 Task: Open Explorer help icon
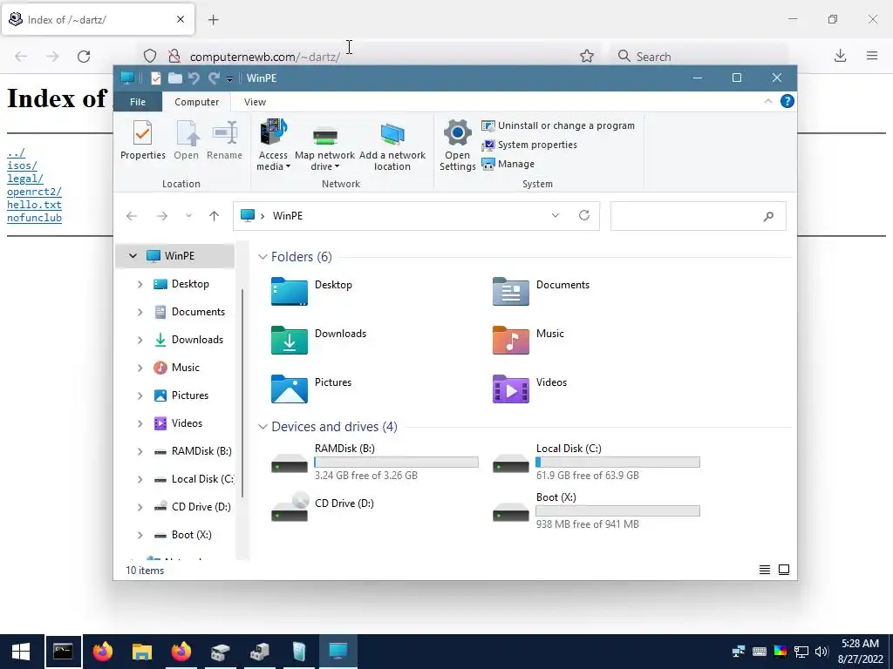787,101
